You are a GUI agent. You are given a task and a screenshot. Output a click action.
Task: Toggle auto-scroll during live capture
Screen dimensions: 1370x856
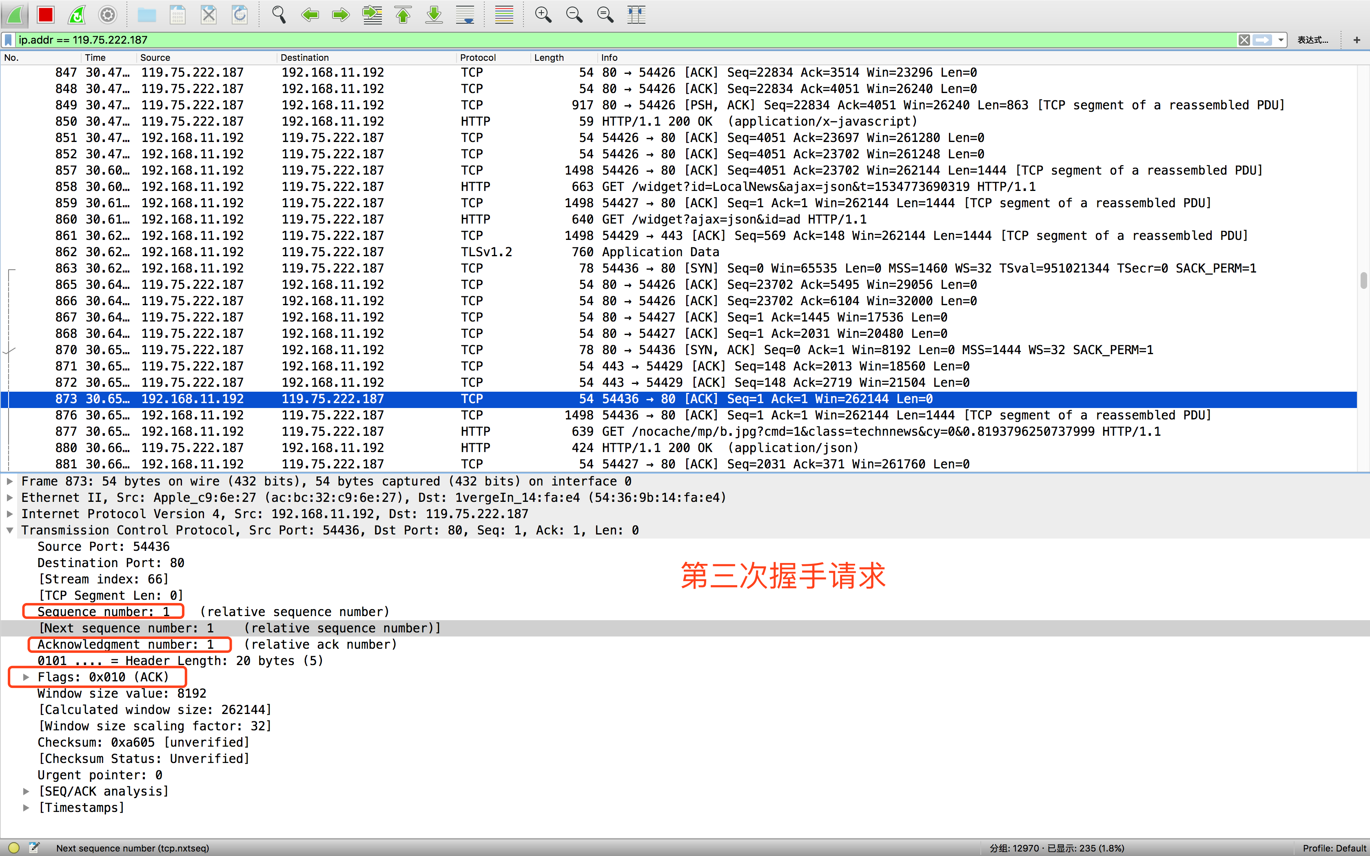pos(466,15)
